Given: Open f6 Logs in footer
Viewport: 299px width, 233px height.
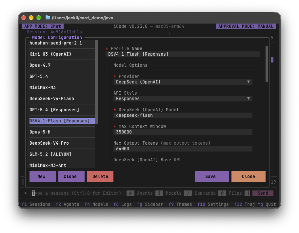Looking at the screenshot, I should [x=123, y=204].
